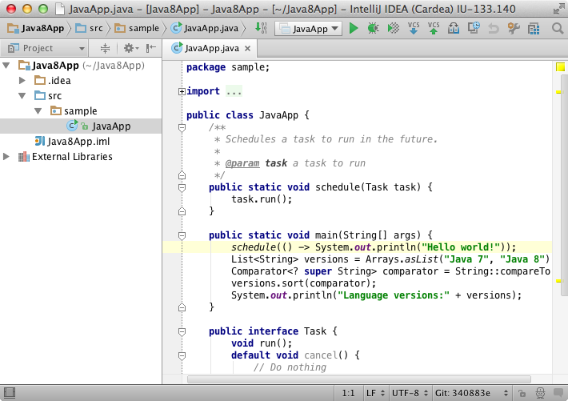Viewport: 568px width, 401px height.
Task: Start debugging with the bug icon
Action: pyautogui.click(x=373, y=29)
